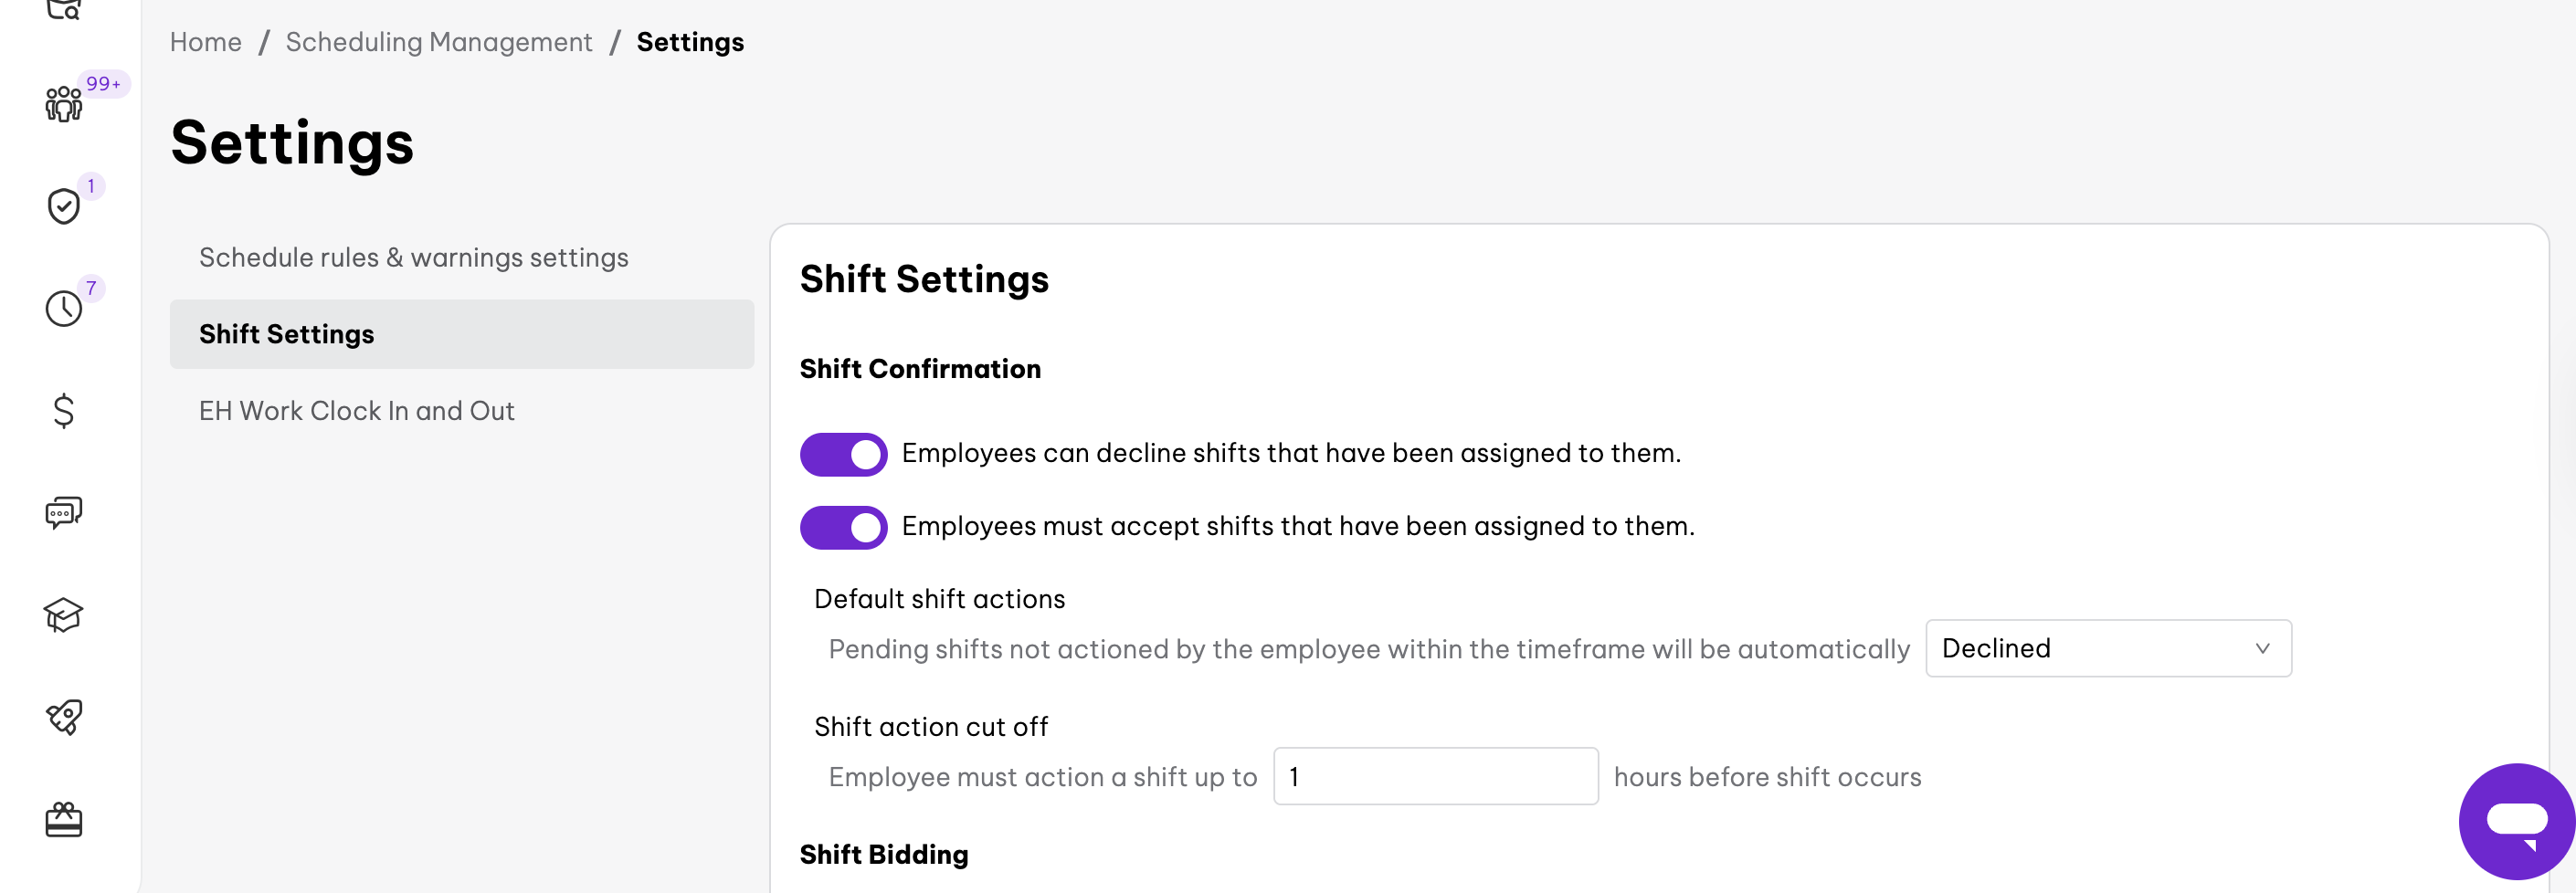This screenshot has width=2576, height=893.
Task: Open the chat bubbles sidebar icon
Action: pos(64,513)
